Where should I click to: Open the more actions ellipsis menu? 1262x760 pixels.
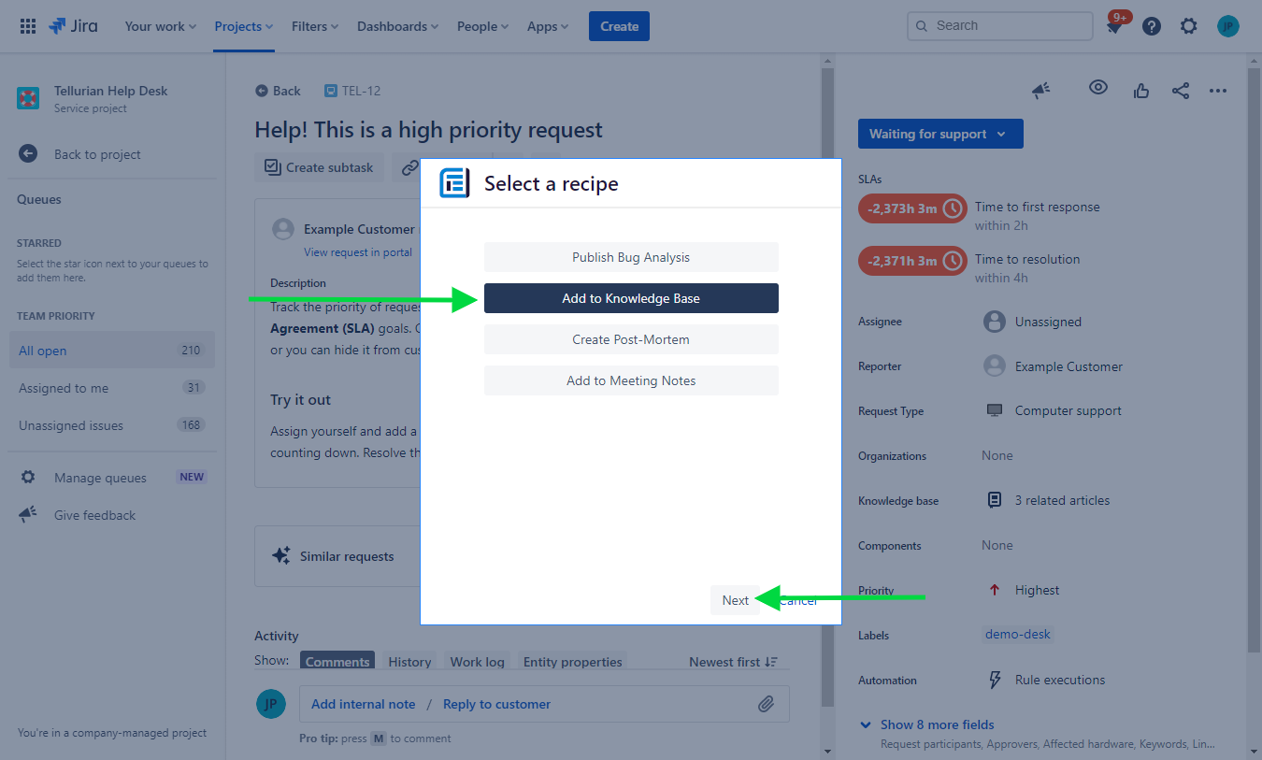pos(1217,90)
